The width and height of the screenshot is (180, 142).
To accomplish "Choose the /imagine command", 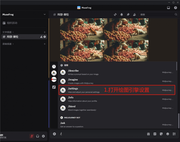I will point(117,81).
